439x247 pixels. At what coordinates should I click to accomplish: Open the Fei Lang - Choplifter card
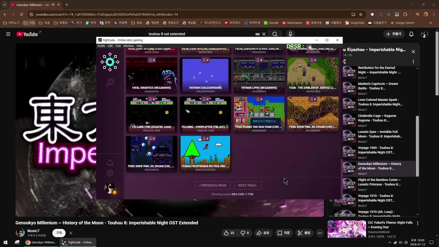click(x=205, y=115)
